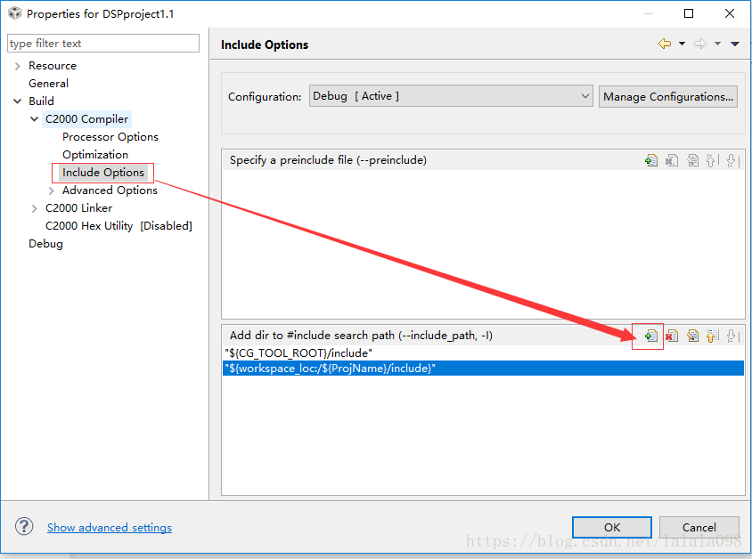Open the Optimization page
This screenshot has height=559, width=752.
95,155
